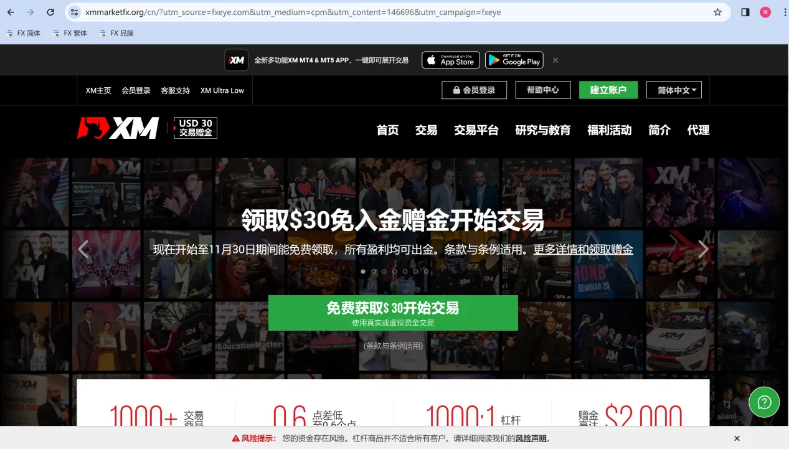Click the 赠金 $2,000 statistic
789x449 pixels.
tap(630, 416)
